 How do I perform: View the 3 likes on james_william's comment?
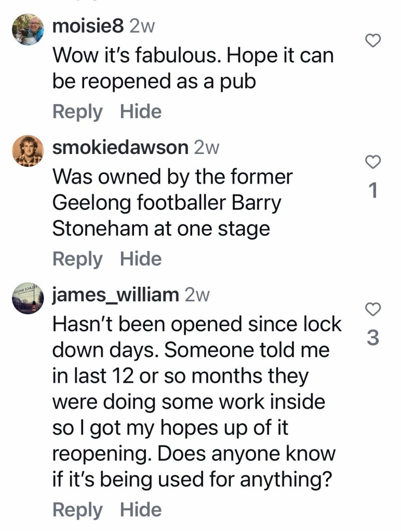(x=373, y=338)
